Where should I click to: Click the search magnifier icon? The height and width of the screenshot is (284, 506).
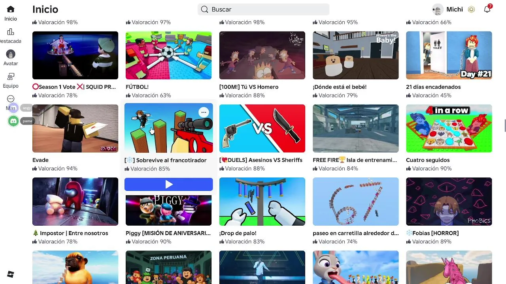[204, 9]
